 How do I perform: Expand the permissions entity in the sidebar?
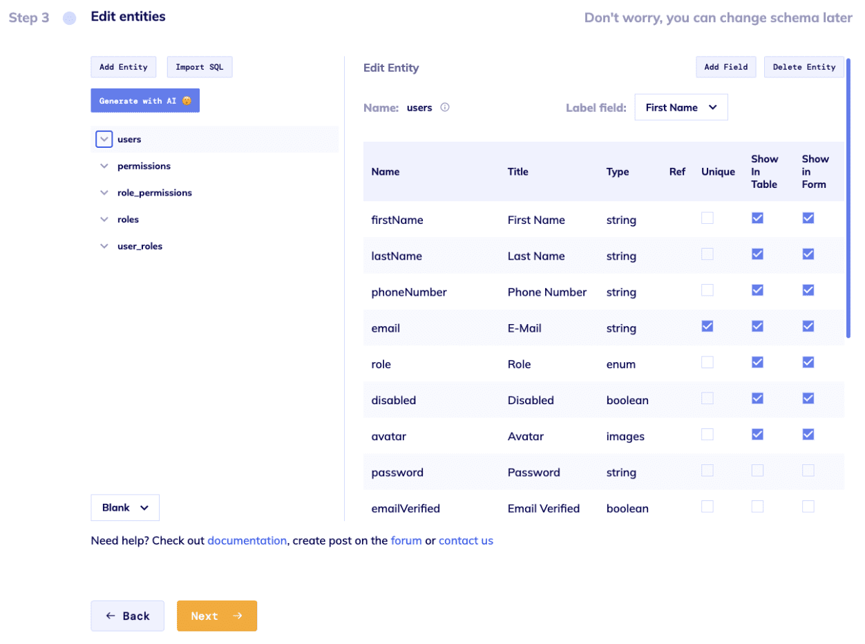tap(104, 166)
